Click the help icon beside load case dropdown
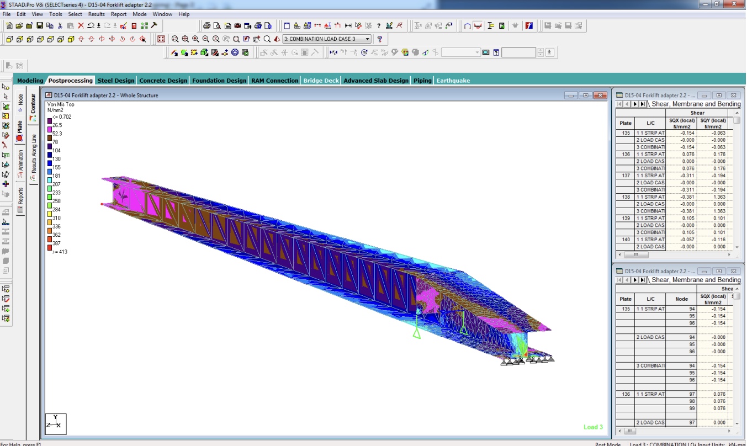Image resolution: width=747 pixels, height=446 pixels. pyautogui.click(x=379, y=39)
